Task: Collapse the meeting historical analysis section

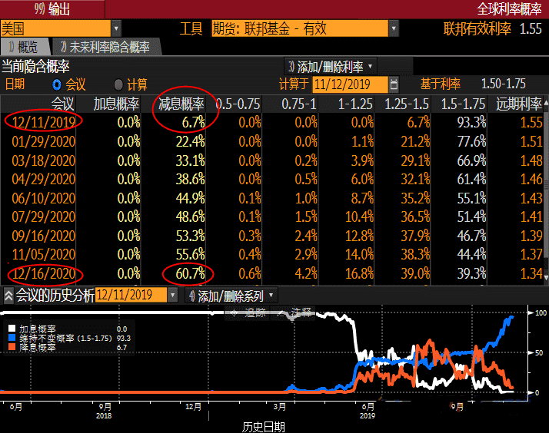Action: (x=8, y=296)
